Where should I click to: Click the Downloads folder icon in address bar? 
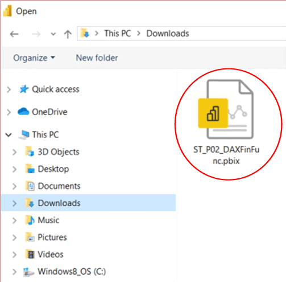[x=85, y=33]
